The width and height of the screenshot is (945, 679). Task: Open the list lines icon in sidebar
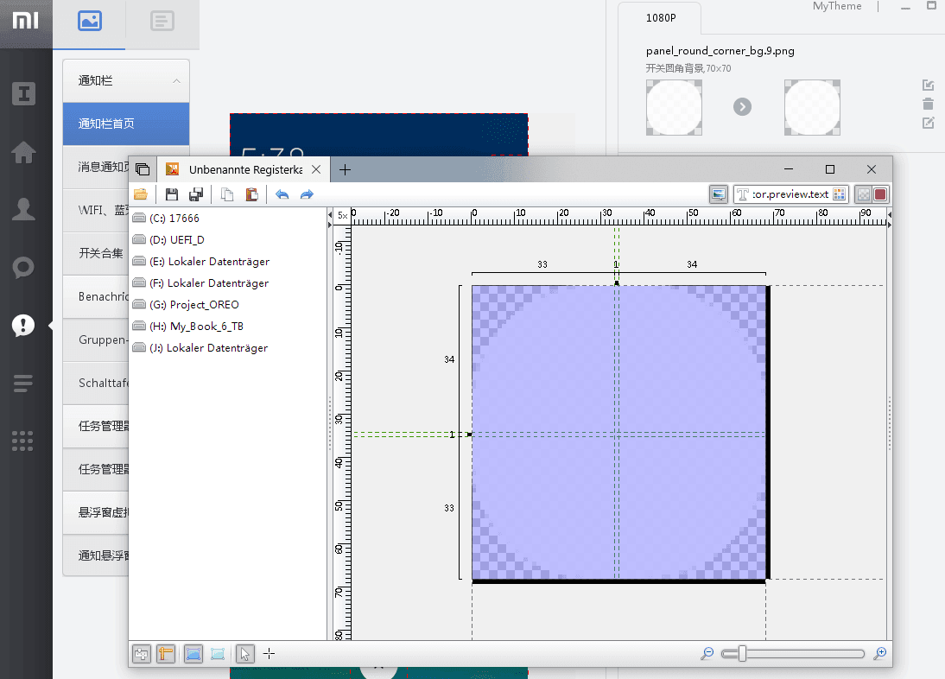click(x=23, y=384)
